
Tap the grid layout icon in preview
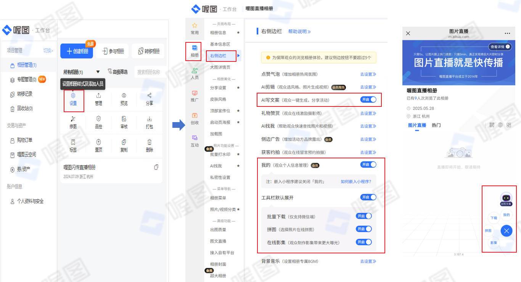click(x=509, y=125)
